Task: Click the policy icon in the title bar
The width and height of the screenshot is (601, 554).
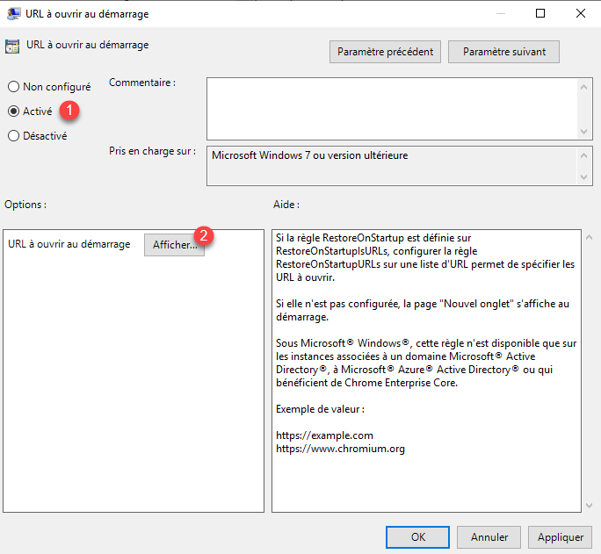Action: pos(14,13)
